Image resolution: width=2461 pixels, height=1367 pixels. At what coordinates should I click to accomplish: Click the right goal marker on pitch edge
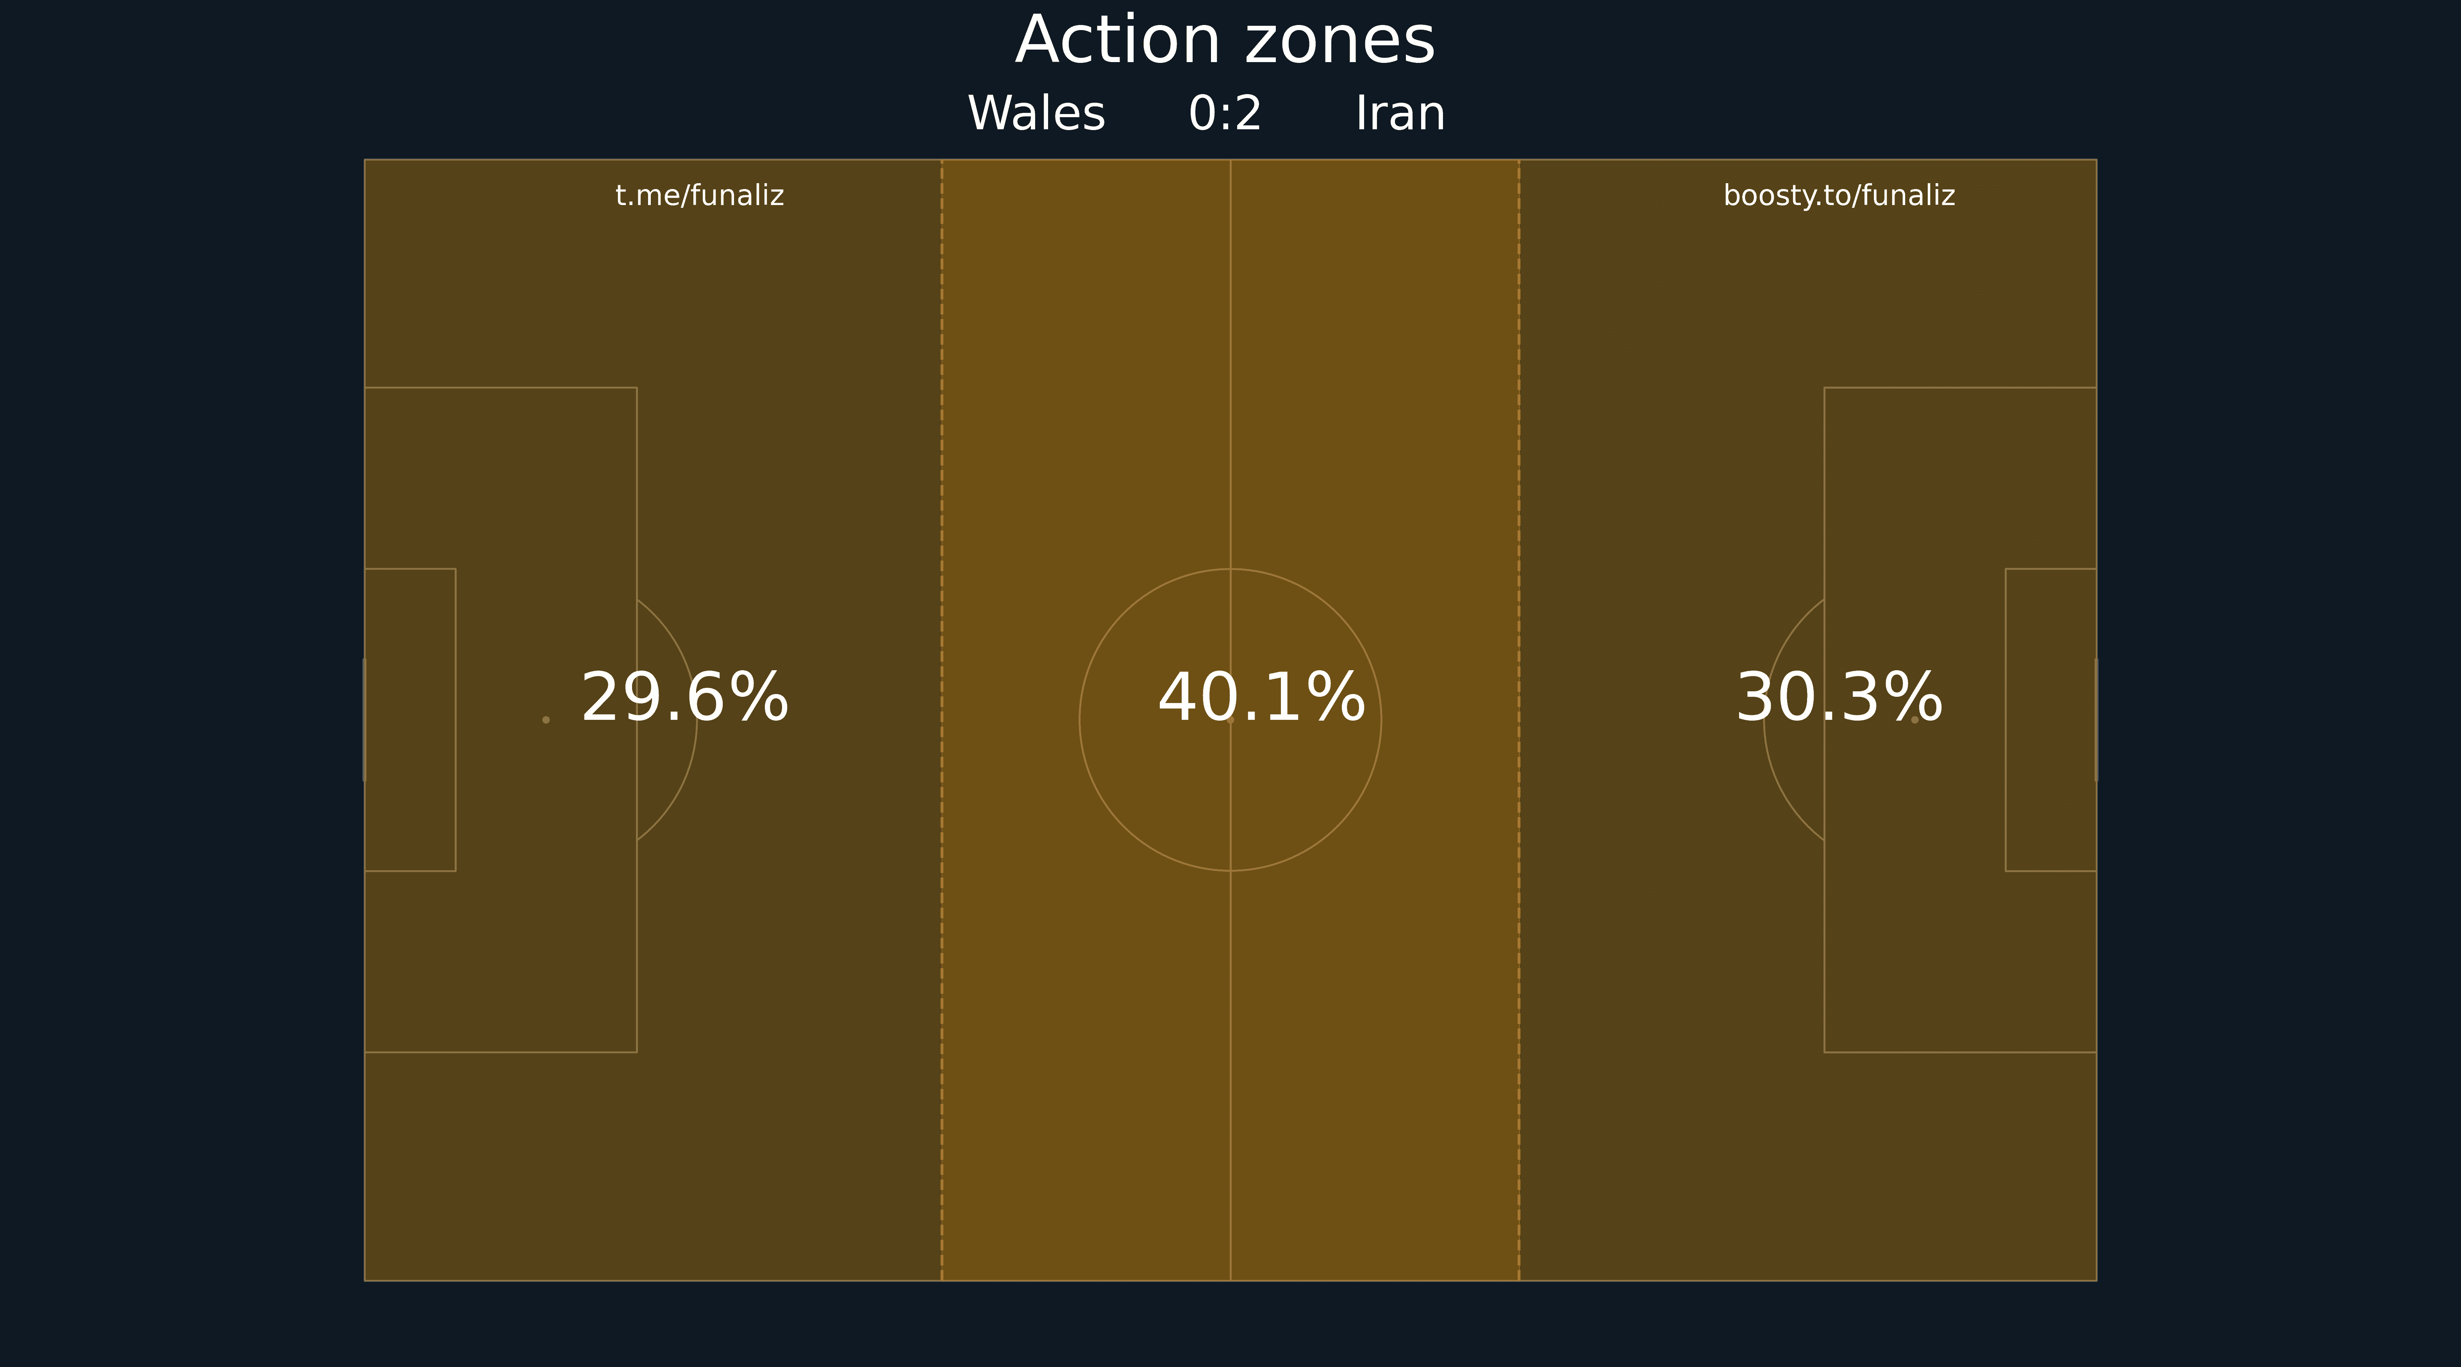[x=2096, y=719]
